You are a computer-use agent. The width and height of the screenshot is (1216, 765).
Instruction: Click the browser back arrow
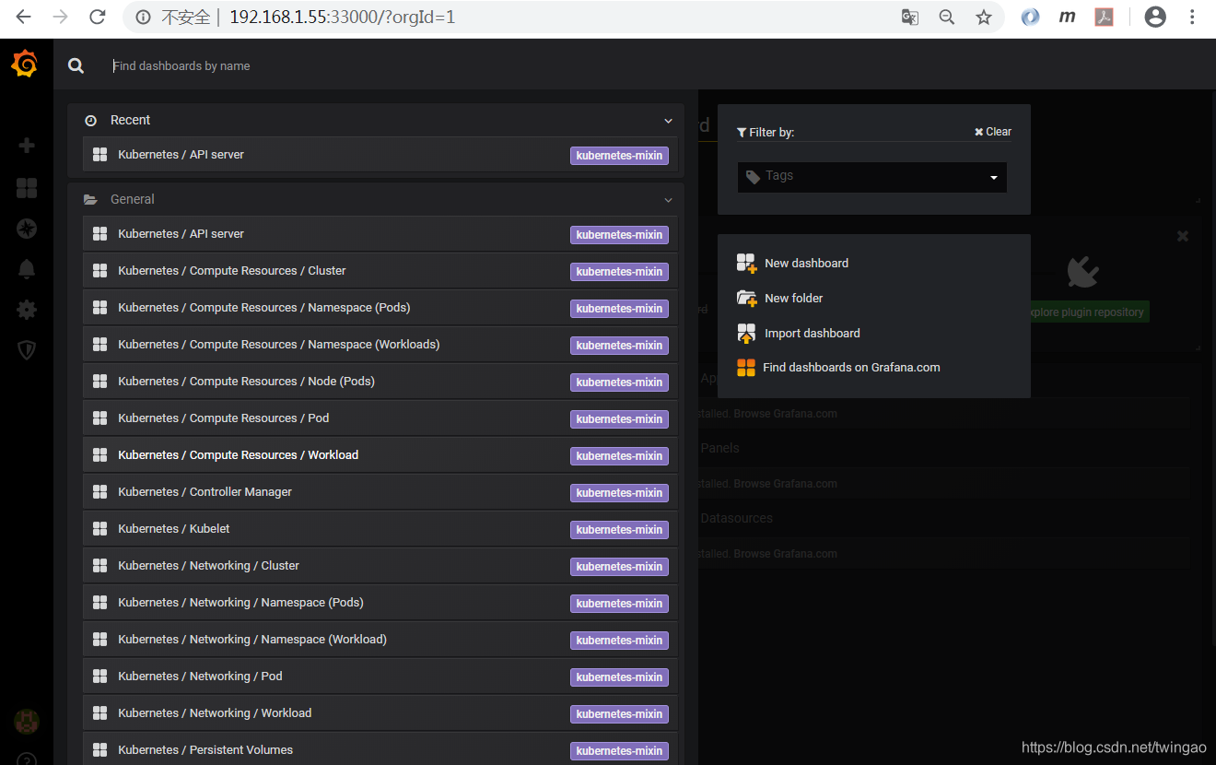[24, 17]
